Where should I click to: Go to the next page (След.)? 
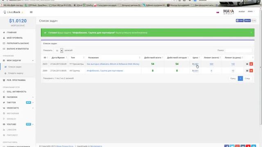[247, 78]
